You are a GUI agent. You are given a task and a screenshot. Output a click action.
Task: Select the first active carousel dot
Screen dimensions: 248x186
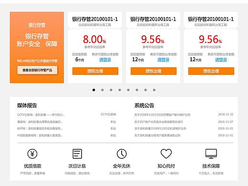[x=94, y=90]
